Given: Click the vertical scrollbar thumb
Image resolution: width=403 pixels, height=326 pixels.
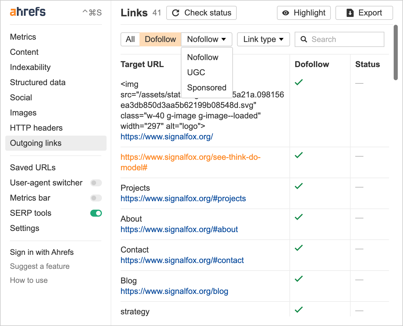Looking at the screenshot, I should pyautogui.click(x=395, y=52).
